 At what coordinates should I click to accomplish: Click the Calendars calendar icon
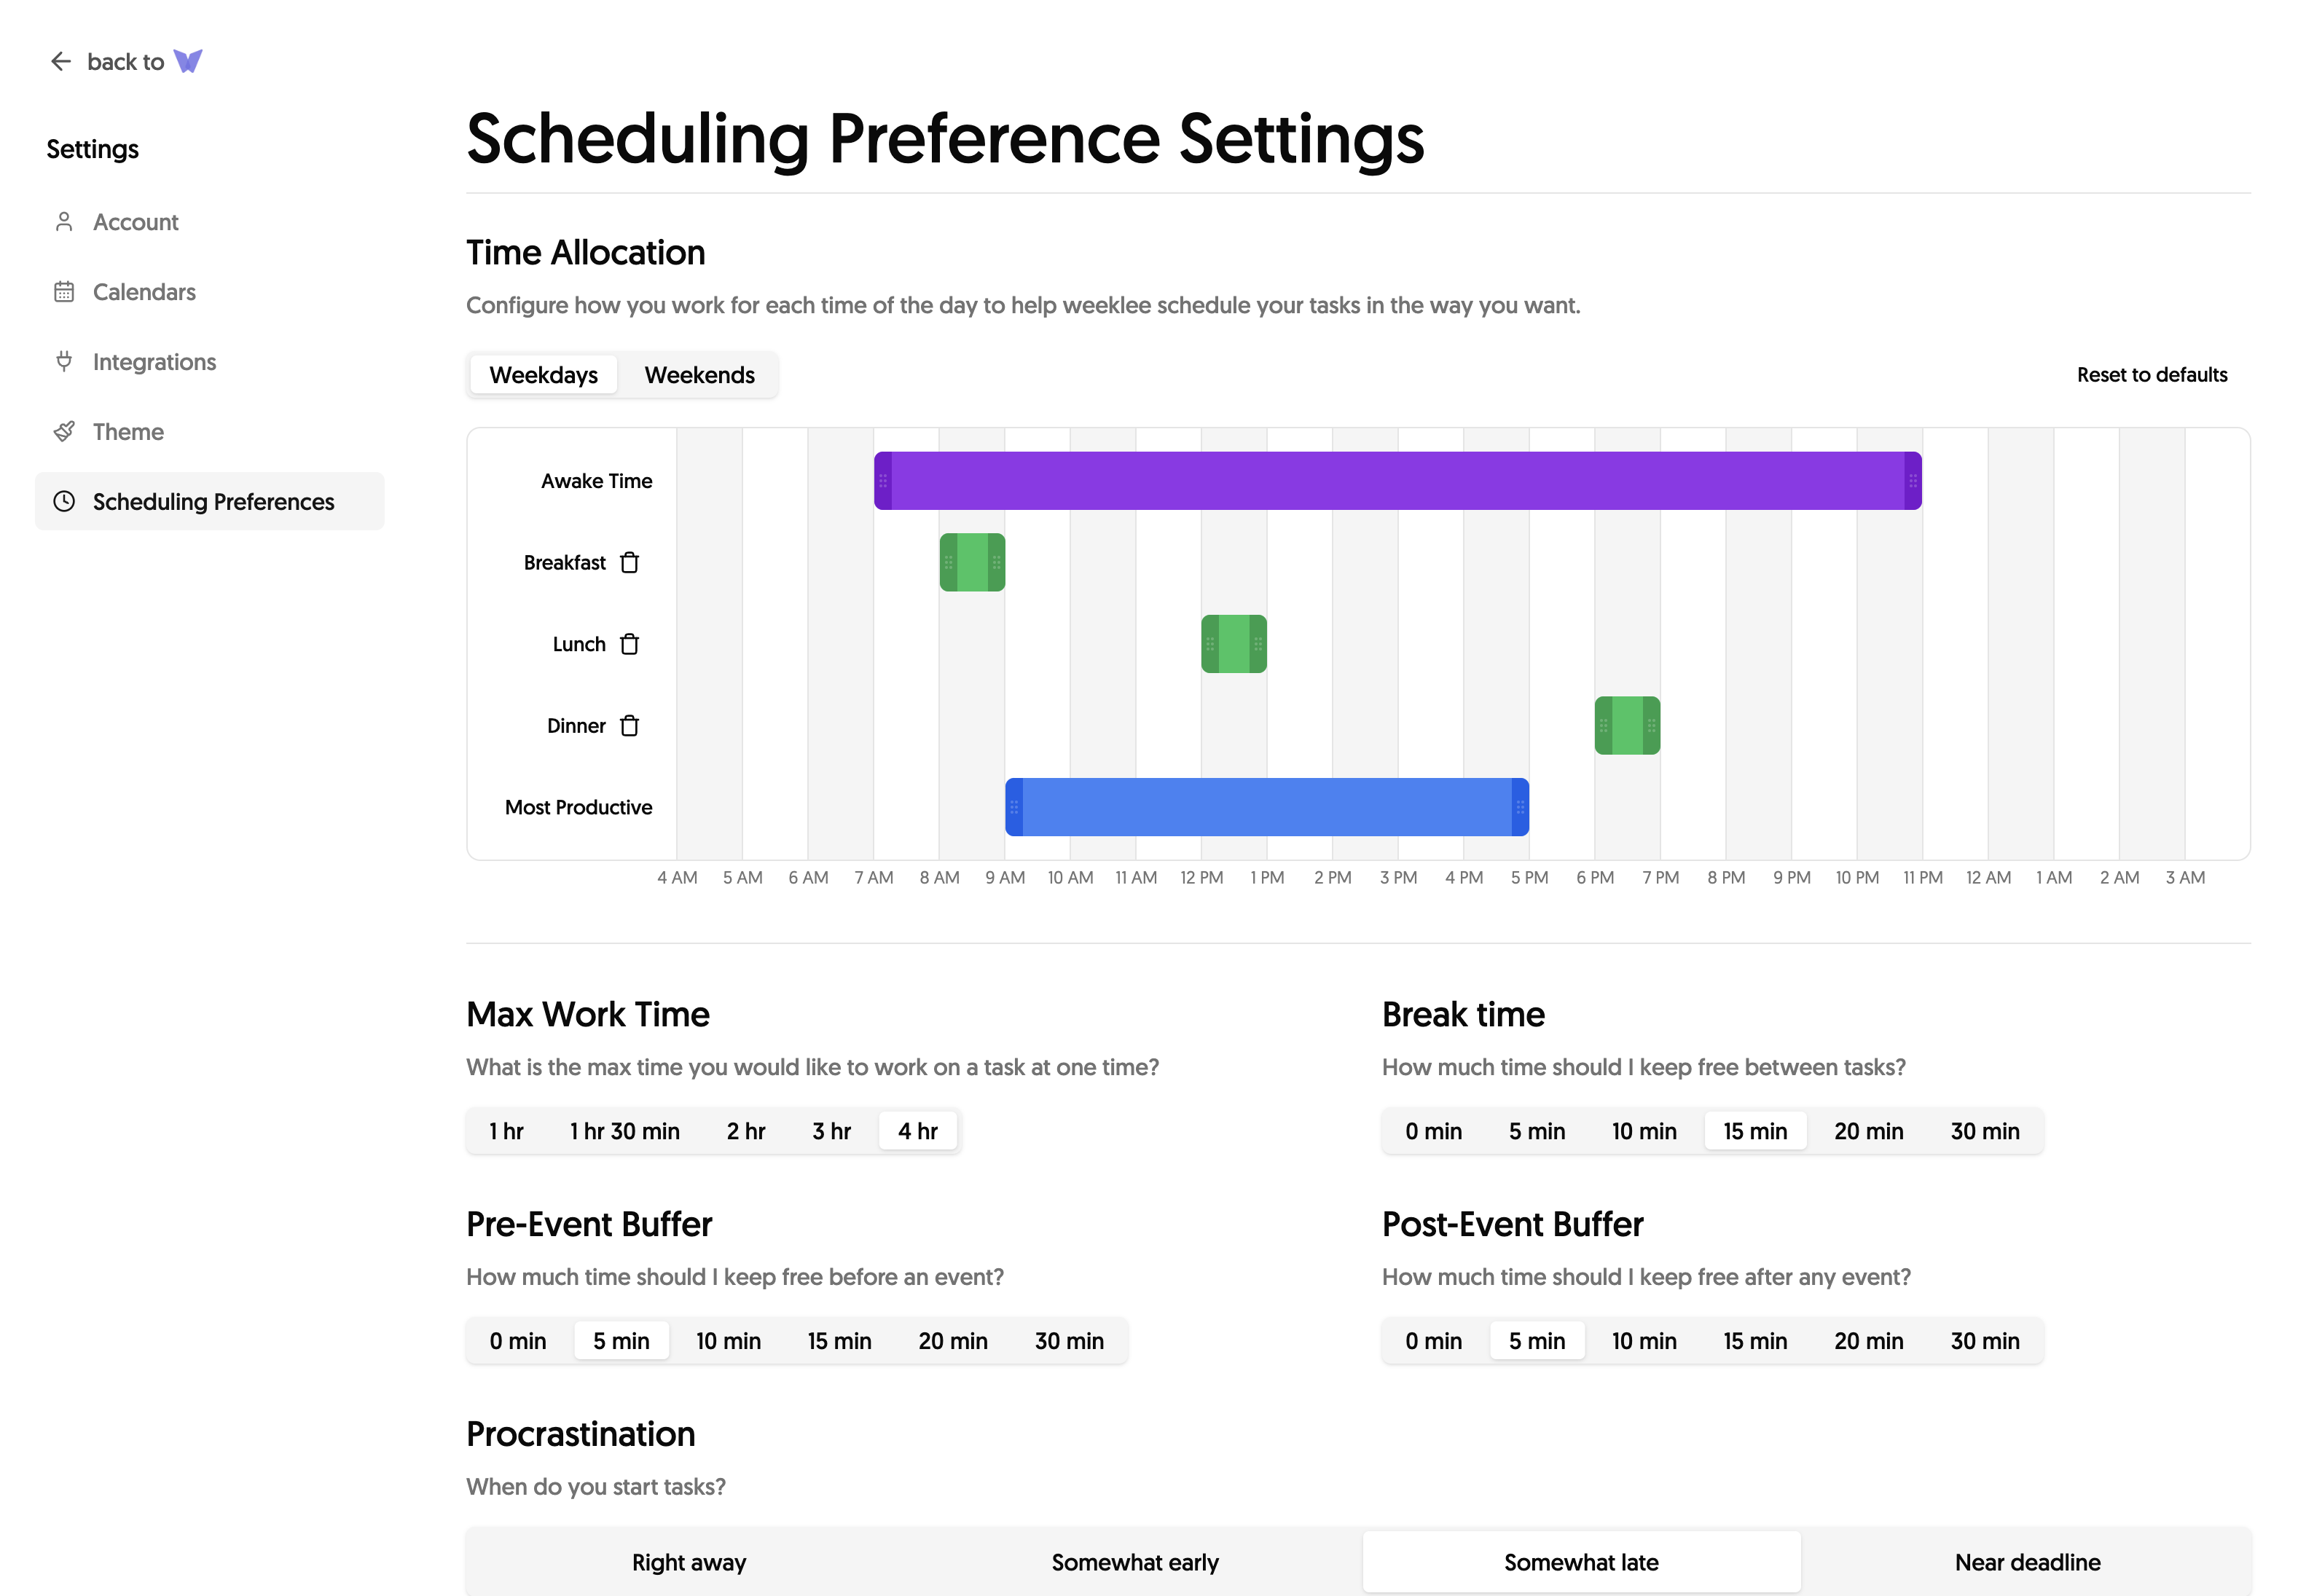click(64, 292)
